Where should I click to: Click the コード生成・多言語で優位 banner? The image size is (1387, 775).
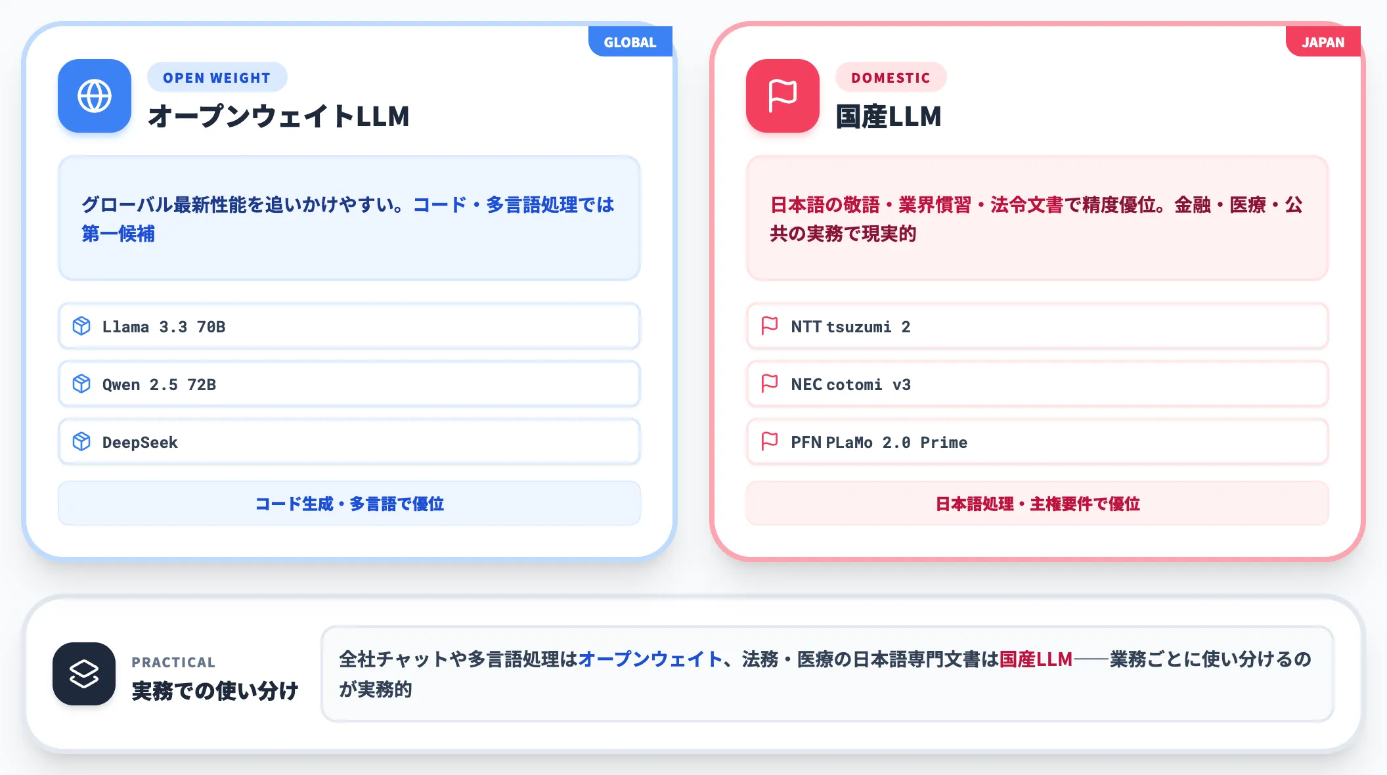coord(349,503)
